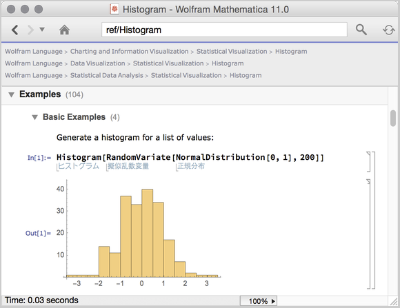Click the In[1]:= cell label
Image resolution: width=400 pixels, height=308 pixels.
39,158
